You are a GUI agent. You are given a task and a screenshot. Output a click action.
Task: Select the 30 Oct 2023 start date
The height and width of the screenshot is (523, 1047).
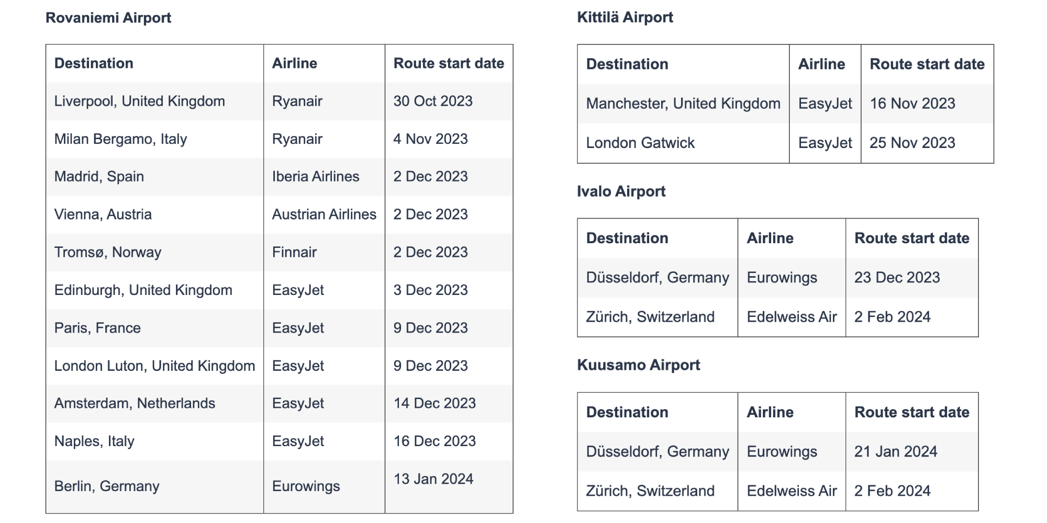point(433,101)
